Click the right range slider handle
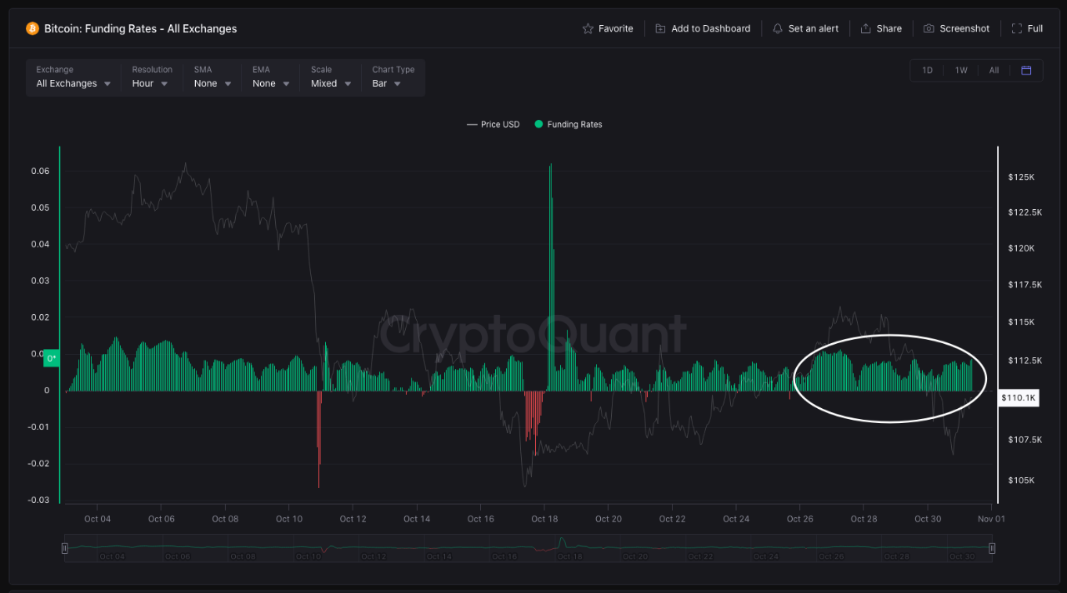This screenshot has width=1067, height=593. (x=992, y=548)
